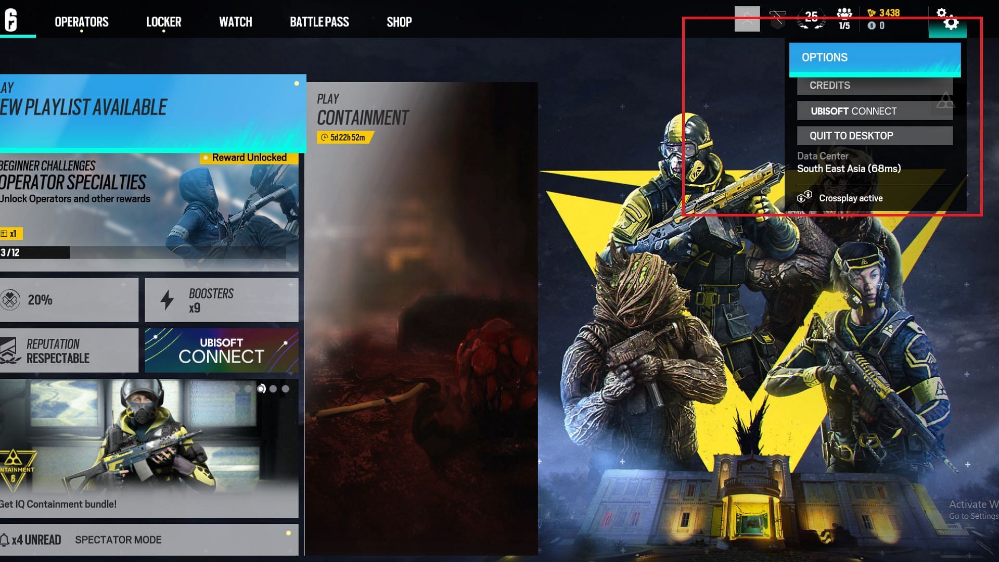Open the Data Center region dropdown
Screen dimensions: 999x562
[849, 168]
